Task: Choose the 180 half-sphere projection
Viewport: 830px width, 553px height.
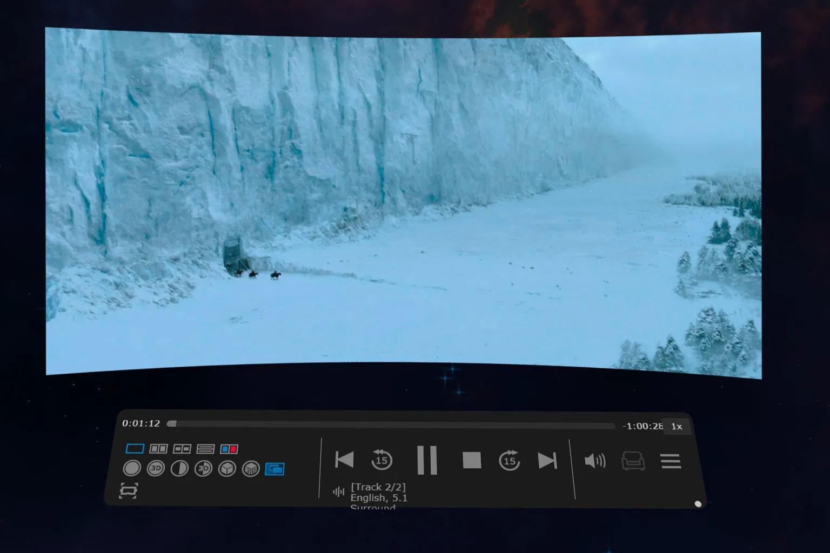Action: [x=179, y=468]
